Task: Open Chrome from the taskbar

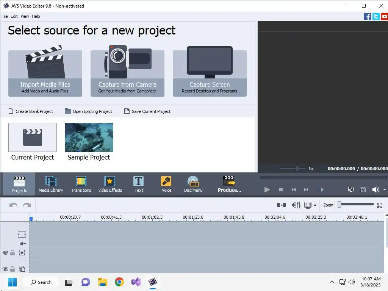Action: (119, 282)
